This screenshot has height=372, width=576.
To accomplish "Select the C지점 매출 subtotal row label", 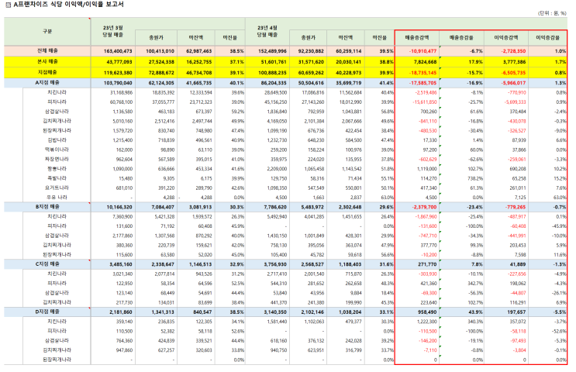I will (47, 264).
